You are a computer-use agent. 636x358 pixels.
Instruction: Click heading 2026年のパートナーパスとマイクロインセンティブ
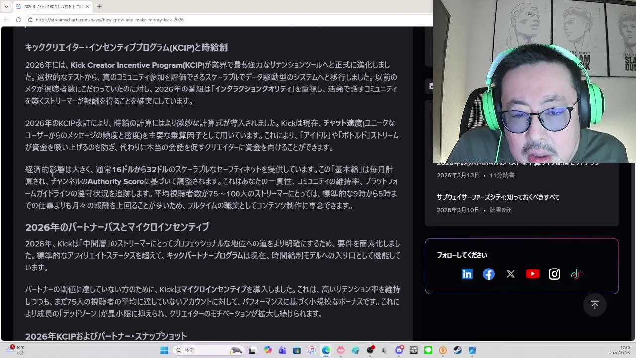tap(117, 227)
